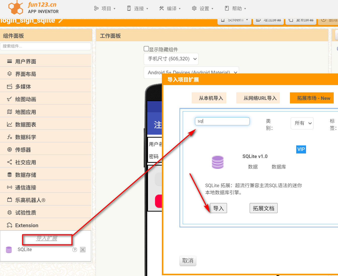The image size is (338, 276).
Task: Click the 增加屏幕 button
Action: coord(268,20)
